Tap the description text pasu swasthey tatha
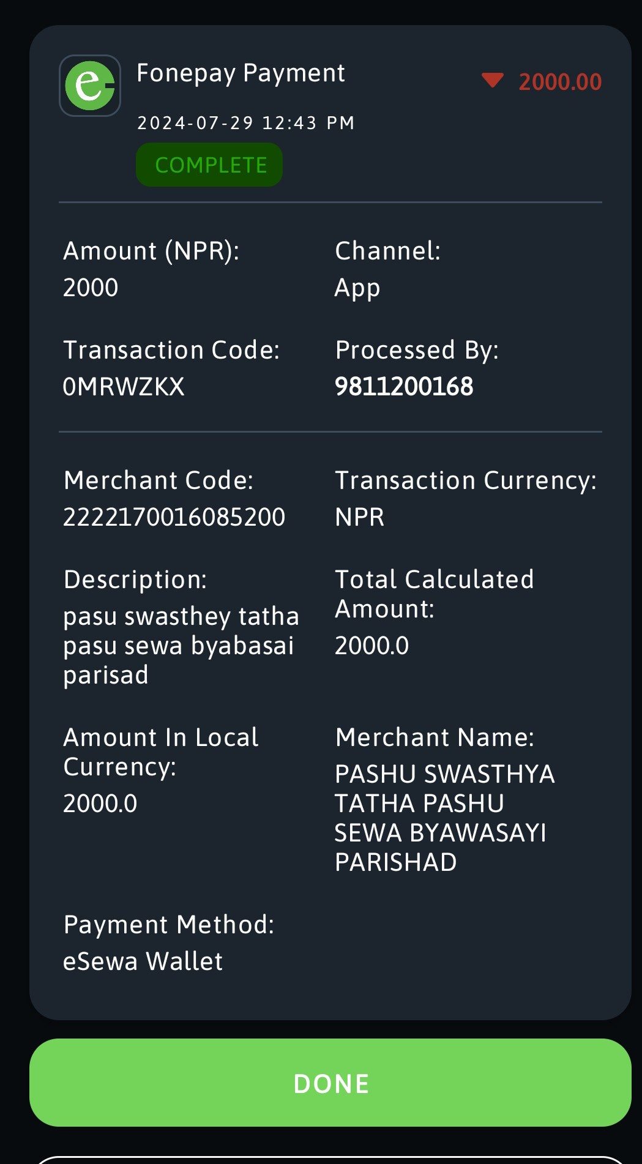This screenshot has width=642, height=1164. [x=181, y=616]
